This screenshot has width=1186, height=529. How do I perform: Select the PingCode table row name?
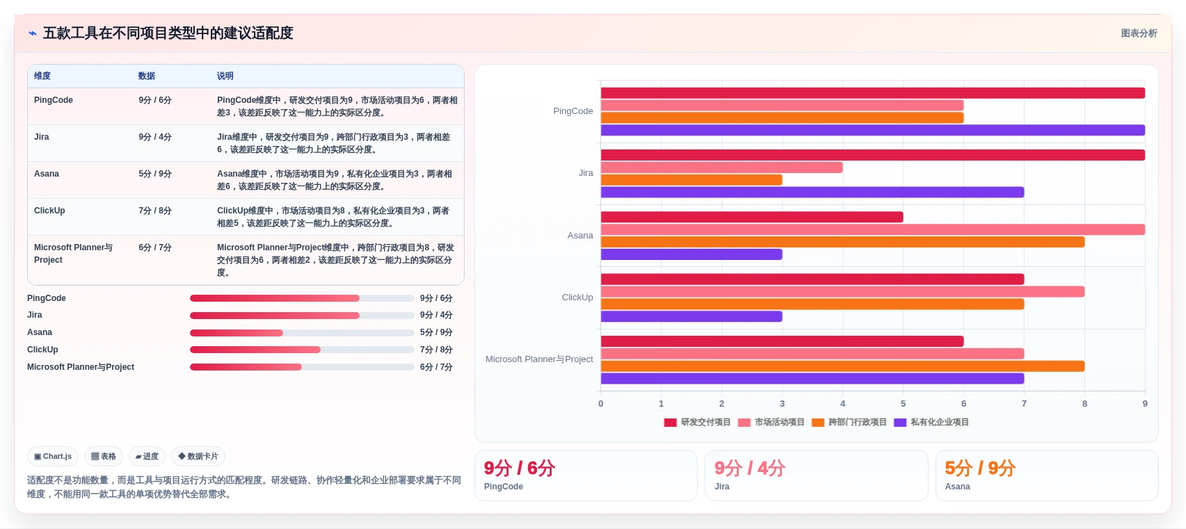[x=54, y=100]
